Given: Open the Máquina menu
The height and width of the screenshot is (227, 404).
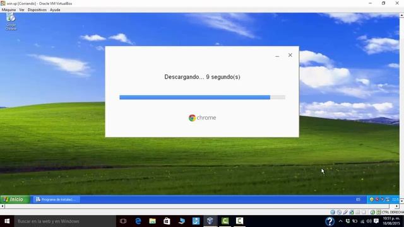Looking at the screenshot, I should pos(8,10).
